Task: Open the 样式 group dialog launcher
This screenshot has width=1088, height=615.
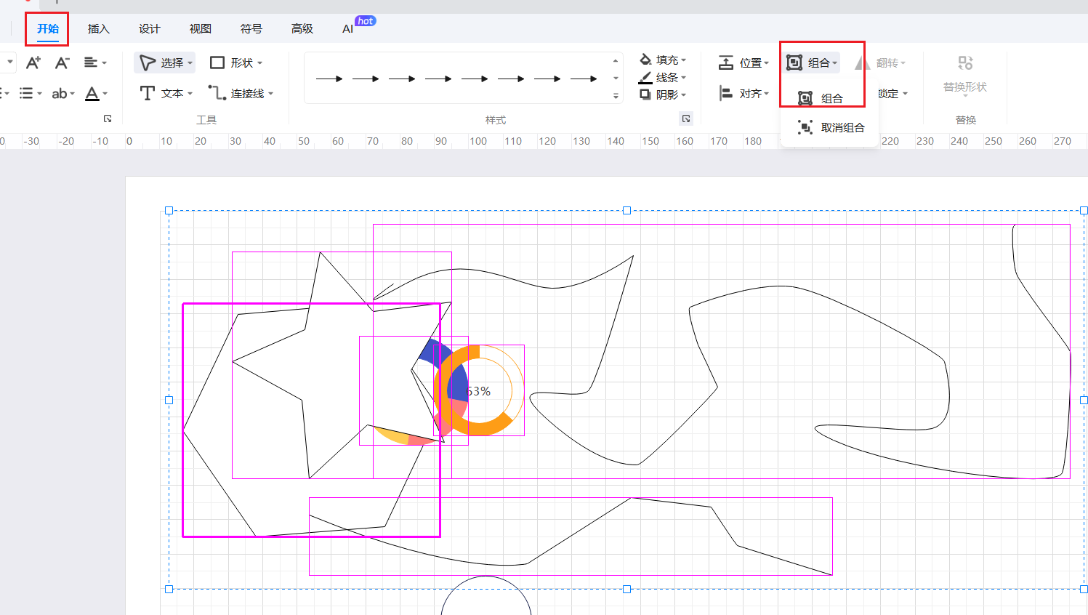Action: click(686, 118)
